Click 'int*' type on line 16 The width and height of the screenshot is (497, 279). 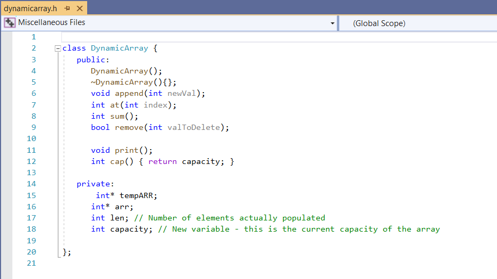point(100,207)
